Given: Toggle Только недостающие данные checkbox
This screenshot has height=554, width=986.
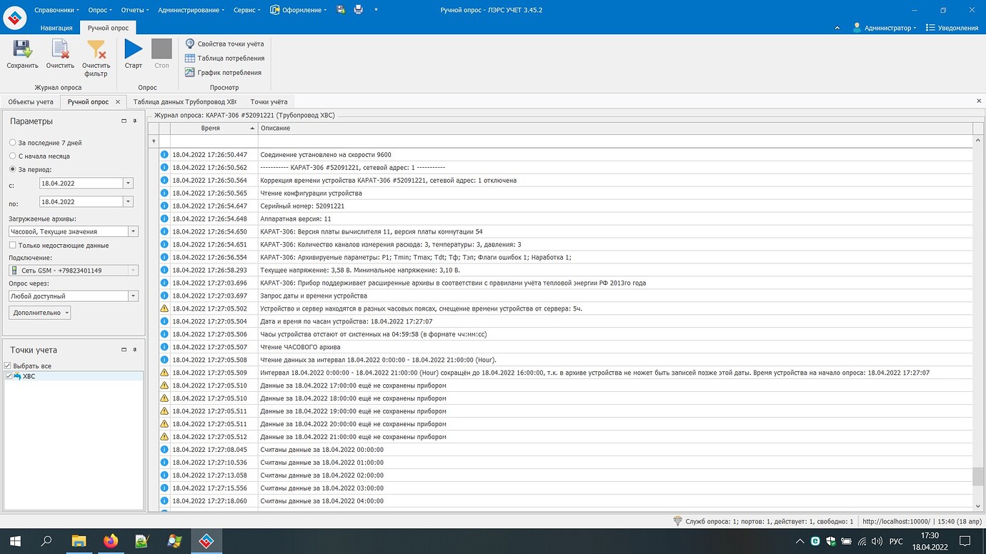Looking at the screenshot, I should [13, 245].
